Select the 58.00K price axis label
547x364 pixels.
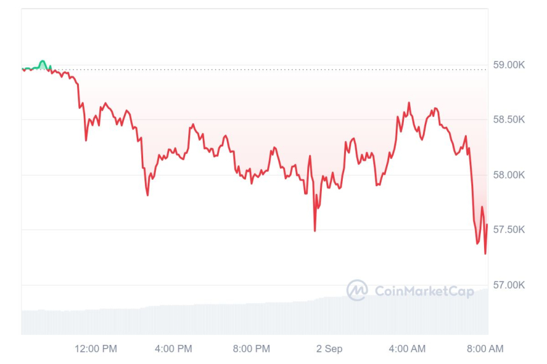coord(509,175)
